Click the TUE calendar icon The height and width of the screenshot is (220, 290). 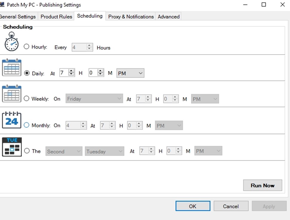(12, 147)
